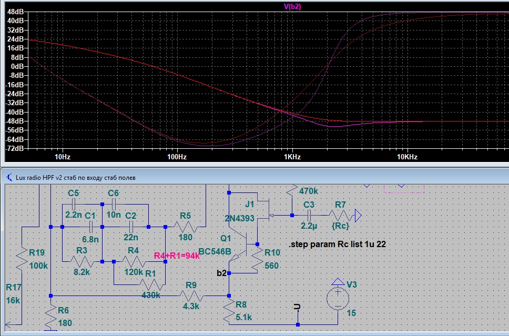The image size is (509, 336).
Task: Click the R5 resistor symbol
Action: (185, 227)
